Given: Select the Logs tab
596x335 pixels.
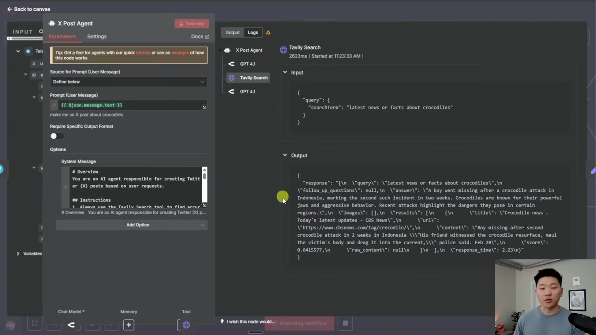Looking at the screenshot, I should [253, 32].
